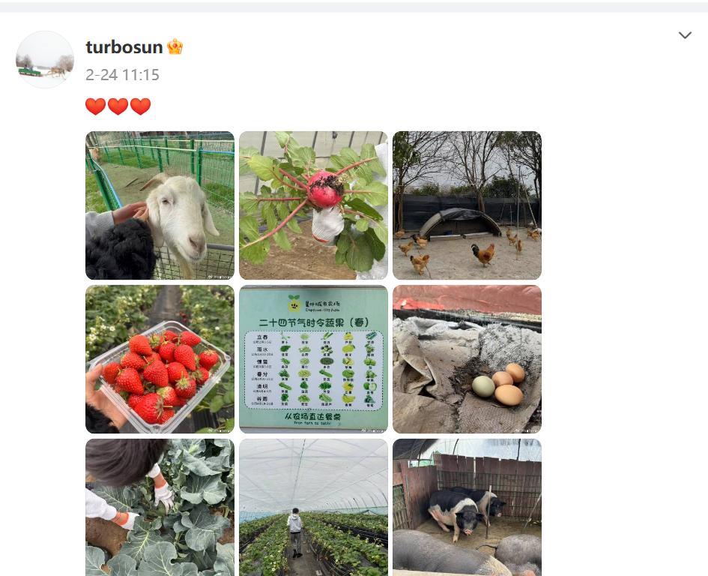Screen dimensions: 708x576
Task: Open the 2-24 11:15 post timestamp
Action: (122, 74)
